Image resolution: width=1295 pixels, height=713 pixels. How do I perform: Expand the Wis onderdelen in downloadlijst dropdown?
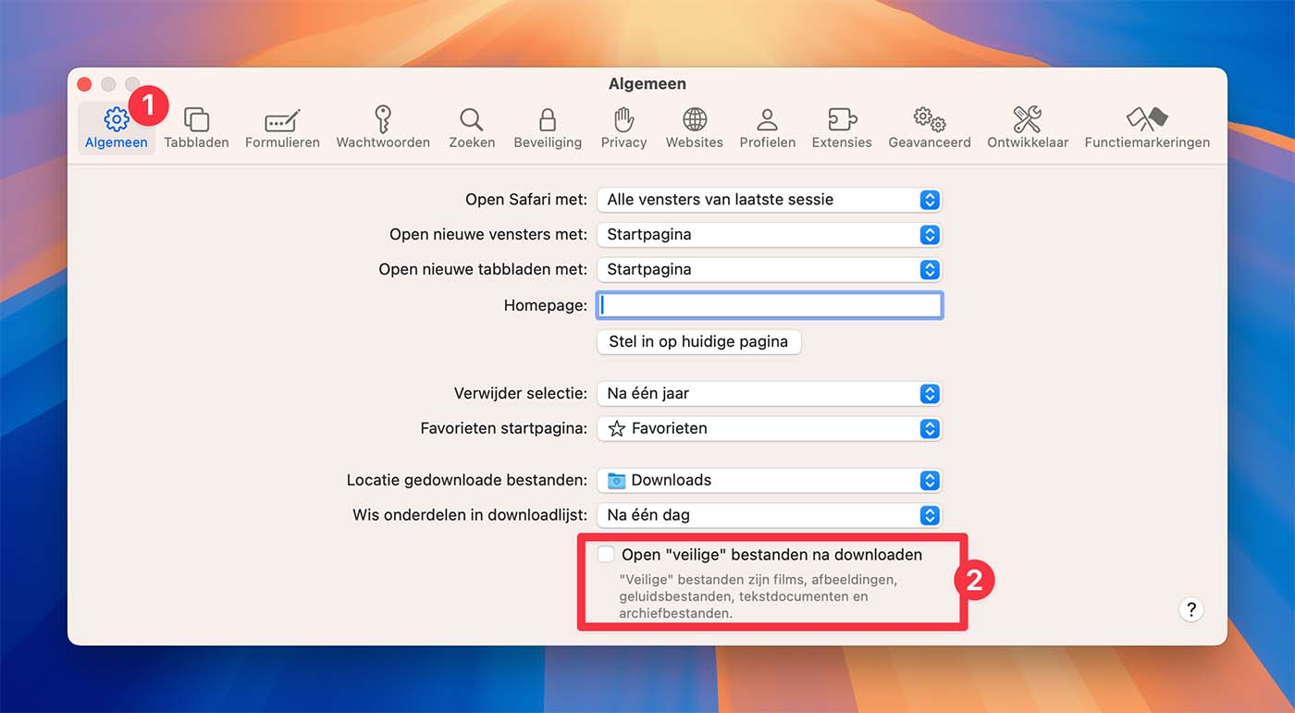pos(769,516)
